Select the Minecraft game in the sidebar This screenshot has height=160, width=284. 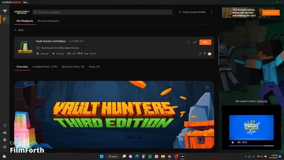tap(5, 19)
